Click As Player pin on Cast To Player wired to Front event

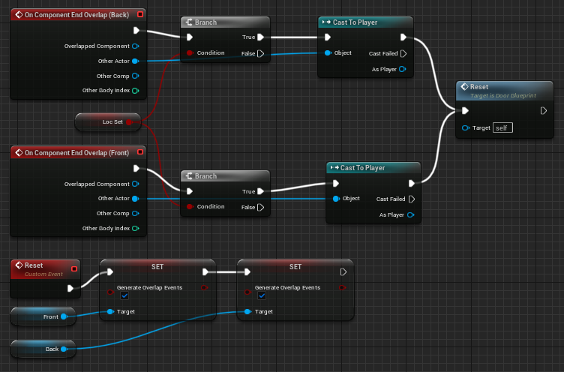tap(410, 214)
